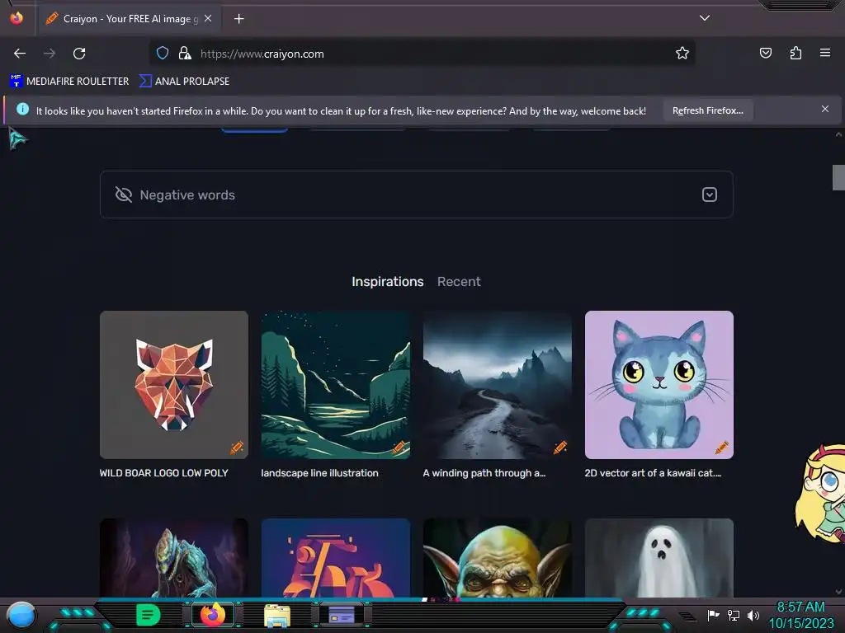845x633 pixels.
Task: Open network status tray icon
Action: [734, 615]
